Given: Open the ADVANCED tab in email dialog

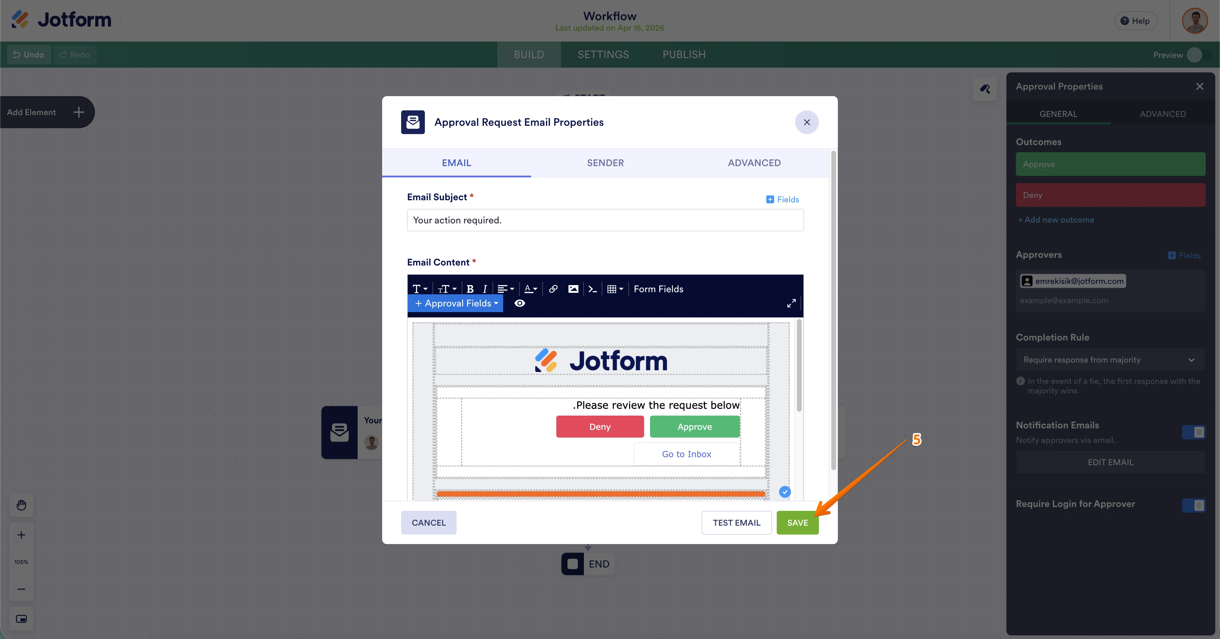Looking at the screenshot, I should [754, 163].
